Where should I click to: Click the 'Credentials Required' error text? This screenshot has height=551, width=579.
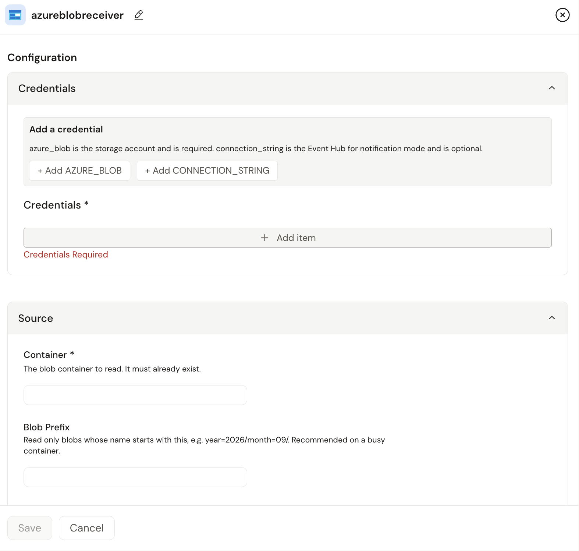[x=66, y=255]
